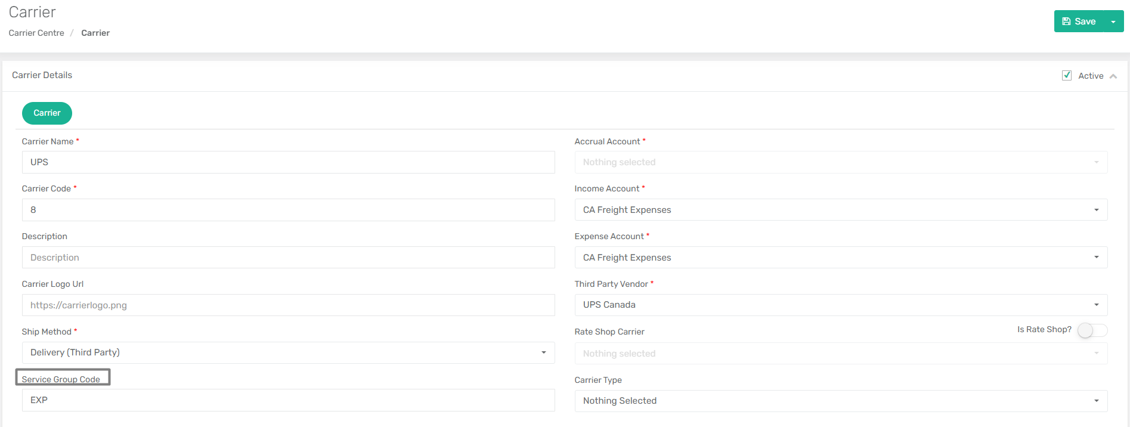This screenshot has height=427, width=1130.
Task: Toggle the Is Rate Shop switch
Action: pos(1092,330)
